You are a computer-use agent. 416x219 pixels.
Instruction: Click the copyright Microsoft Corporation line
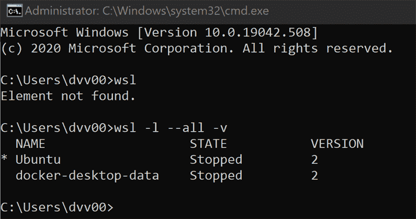click(197, 49)
